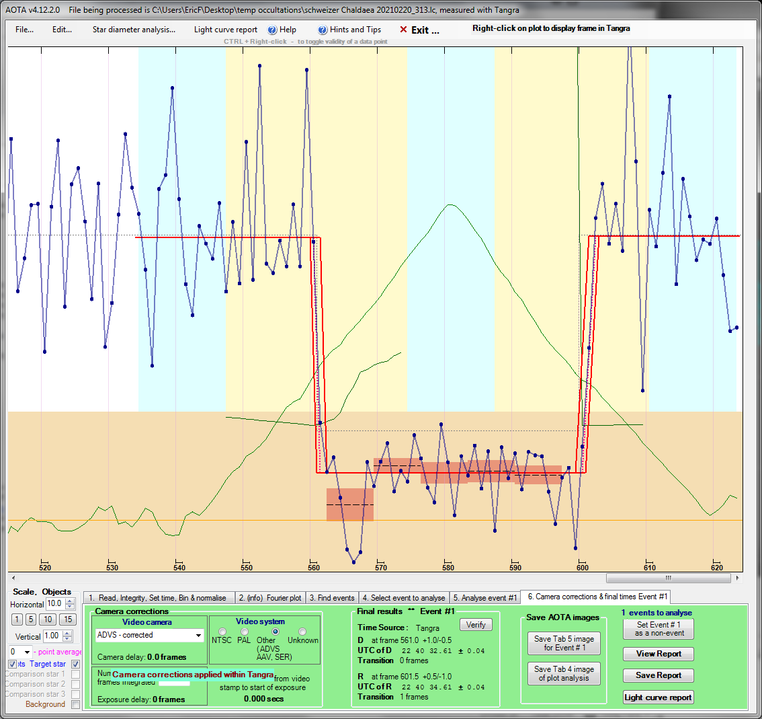
Task: Select the PAL video system radio button
Action: tap(244, 632)
